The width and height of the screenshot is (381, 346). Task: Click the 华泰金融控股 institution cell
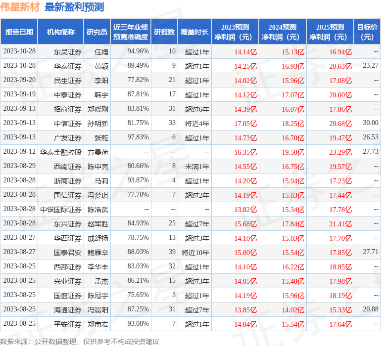click(x=61, y=152)
